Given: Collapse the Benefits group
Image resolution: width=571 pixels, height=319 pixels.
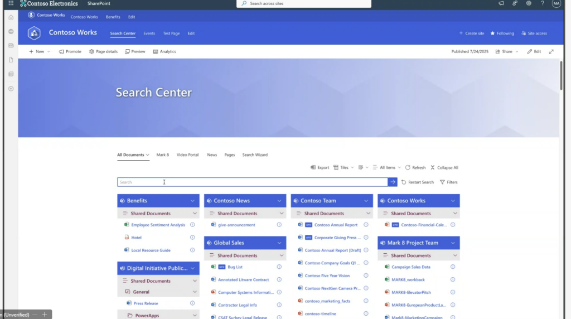Looking at the screenshot, I should tap(192, 201).
